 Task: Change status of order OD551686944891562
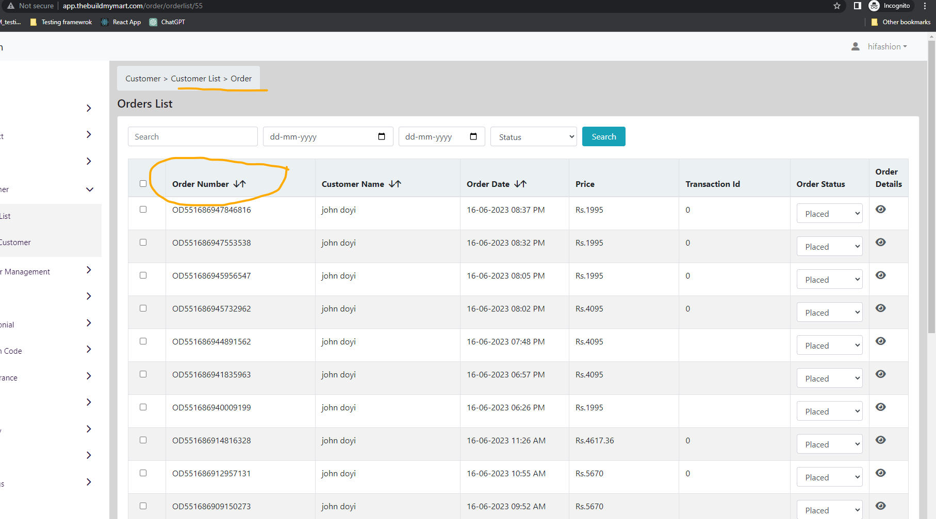pyautogui.click(x=830, y=345)
